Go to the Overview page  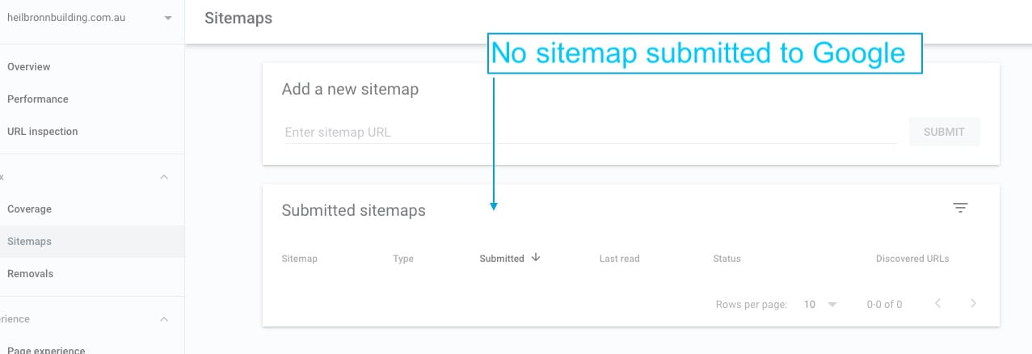tap(28, 67)
